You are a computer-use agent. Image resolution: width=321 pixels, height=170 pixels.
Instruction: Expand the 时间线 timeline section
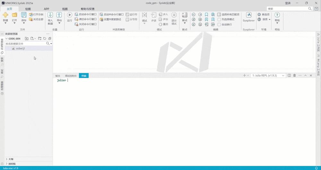(x=29, y=164)
